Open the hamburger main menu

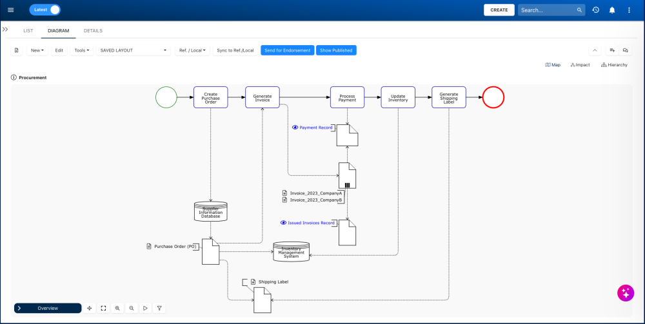[11, 10]
